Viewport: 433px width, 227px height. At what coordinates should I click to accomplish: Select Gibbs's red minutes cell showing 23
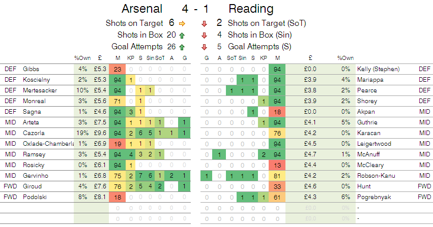(x=118, y=69)
